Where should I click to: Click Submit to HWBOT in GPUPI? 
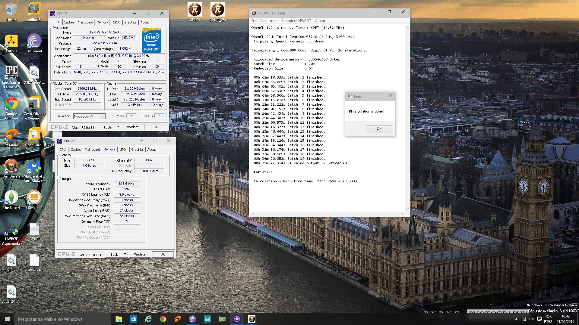[x=296, y=21]
